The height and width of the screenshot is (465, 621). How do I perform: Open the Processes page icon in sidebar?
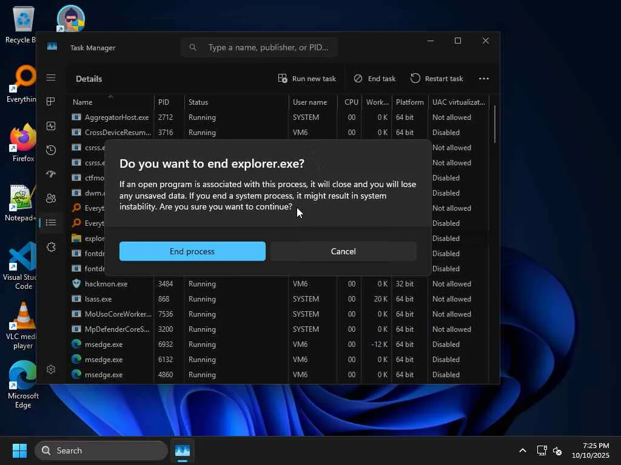[51, 102]
